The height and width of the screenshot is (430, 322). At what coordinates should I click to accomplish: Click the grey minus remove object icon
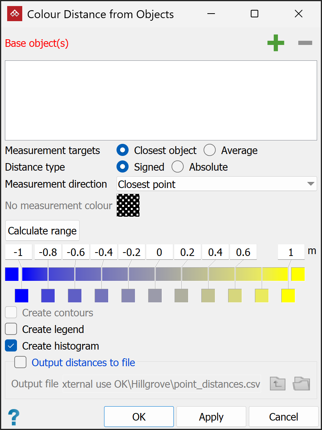pyautogui.click(x=305, y=43)
